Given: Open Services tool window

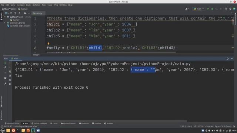Looking at the screenshot, I should pos(109,123).
